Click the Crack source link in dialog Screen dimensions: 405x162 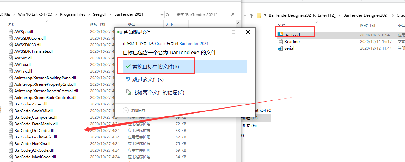(160, 44)
